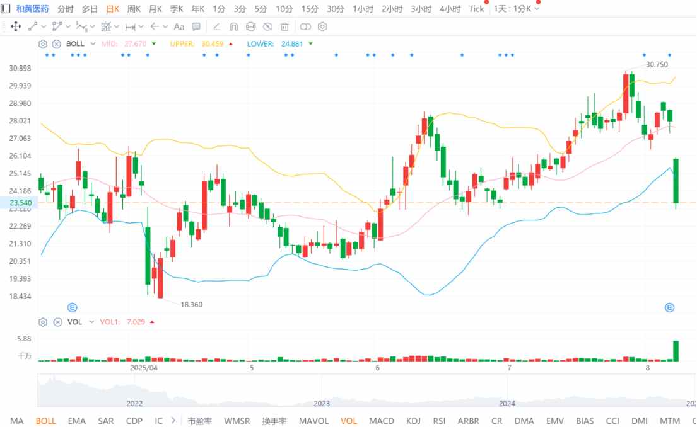697x427 pixels.
Task: Click the trash icon to delete drawings
Action: coord(284,26)
